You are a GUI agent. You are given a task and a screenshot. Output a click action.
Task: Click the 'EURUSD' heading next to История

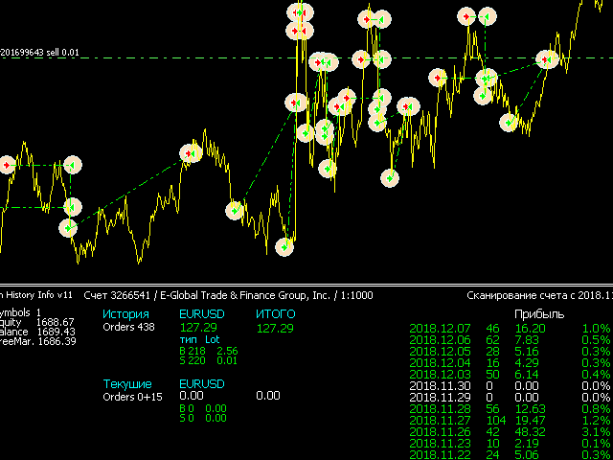[x=202, y=314]
